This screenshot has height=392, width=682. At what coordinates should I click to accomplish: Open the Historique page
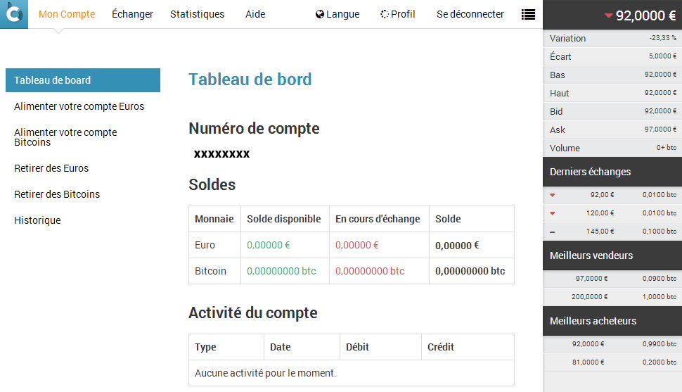[x=37, y=220]
